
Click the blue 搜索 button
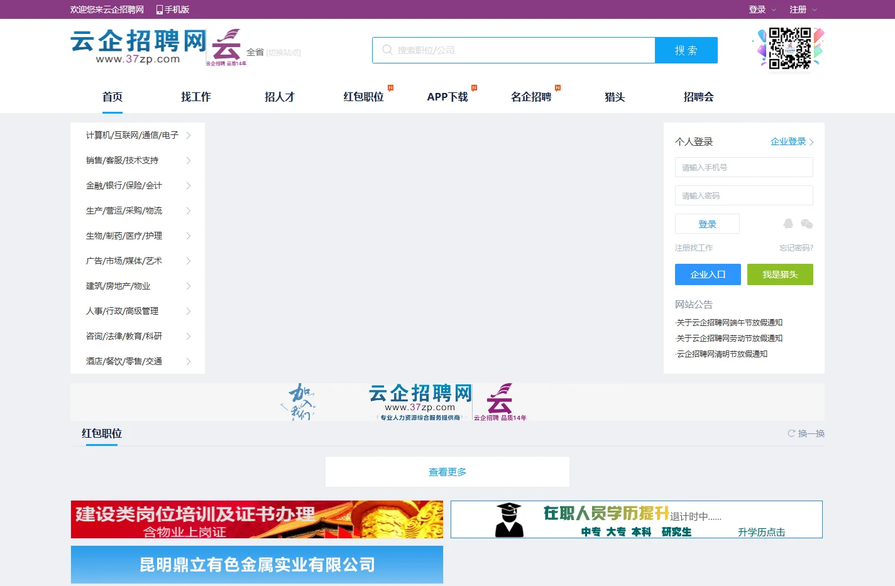click(686, 50)
